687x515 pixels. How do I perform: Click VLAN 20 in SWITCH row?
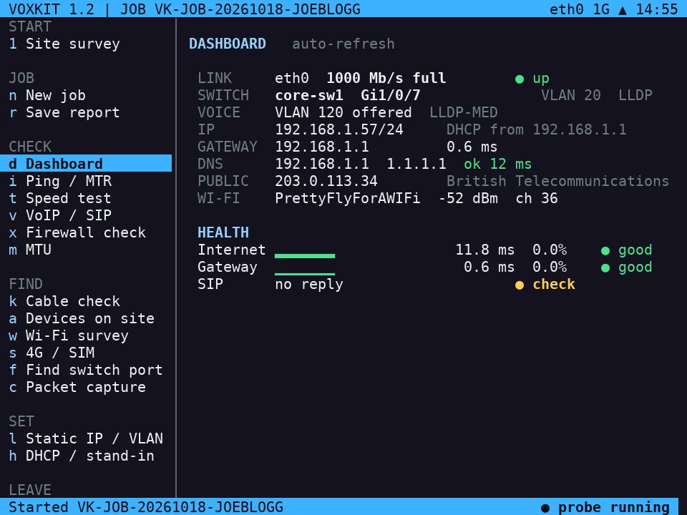(571, 95)
